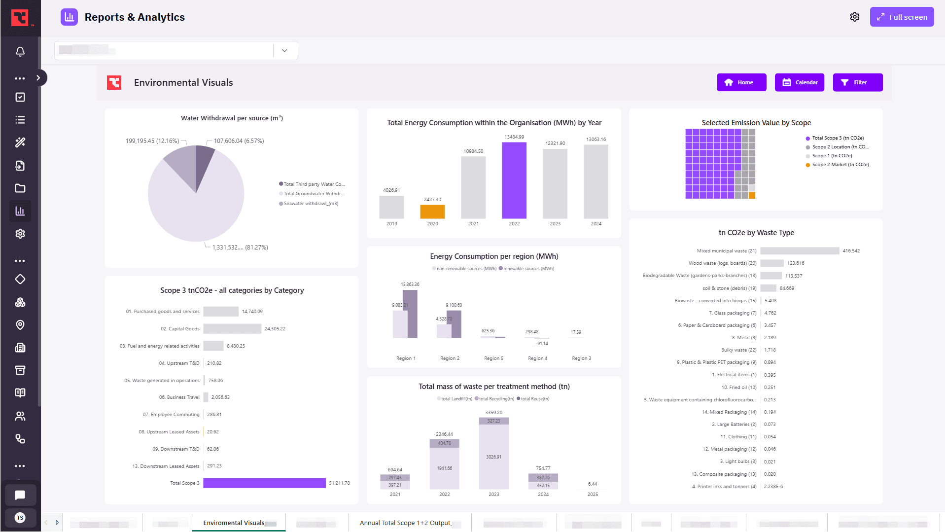Click first three-dots menu in sidebar
This screenshot has width=945, height=532.
tap(20, 78)
